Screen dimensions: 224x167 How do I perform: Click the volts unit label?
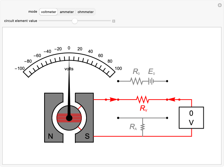coord(69,68)
